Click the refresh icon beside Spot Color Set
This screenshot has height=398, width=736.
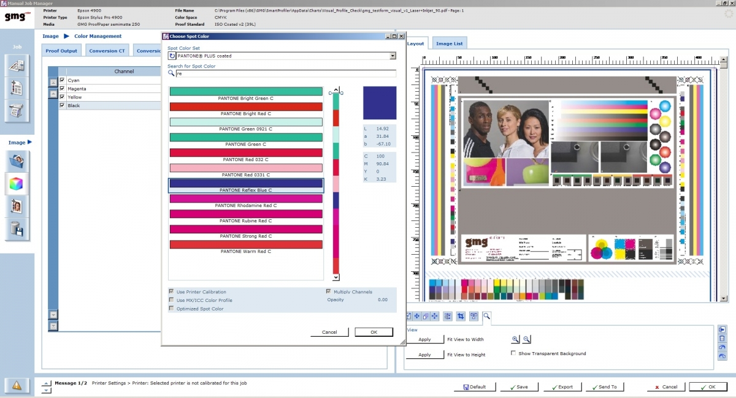pos(172,56)
